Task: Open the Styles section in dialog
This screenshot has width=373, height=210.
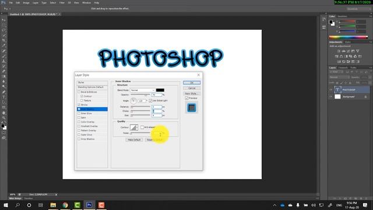Action: [x=92, y=82]
